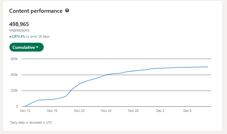Click the Impressions label
The height and width of the screenshot is (134, 227).
tap(19, 30)
